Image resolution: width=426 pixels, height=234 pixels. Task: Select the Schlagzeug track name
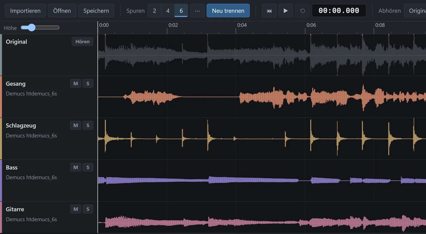pyautogui.click(x=21, y=126)
